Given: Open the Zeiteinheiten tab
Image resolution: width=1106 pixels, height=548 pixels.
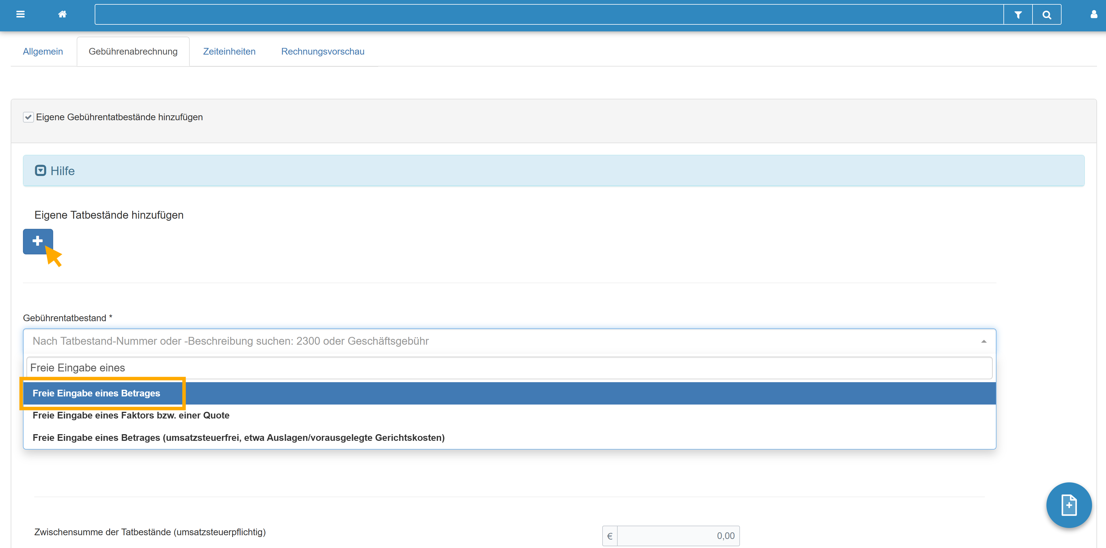Looking at the screenshot, I should coord(229,51).
